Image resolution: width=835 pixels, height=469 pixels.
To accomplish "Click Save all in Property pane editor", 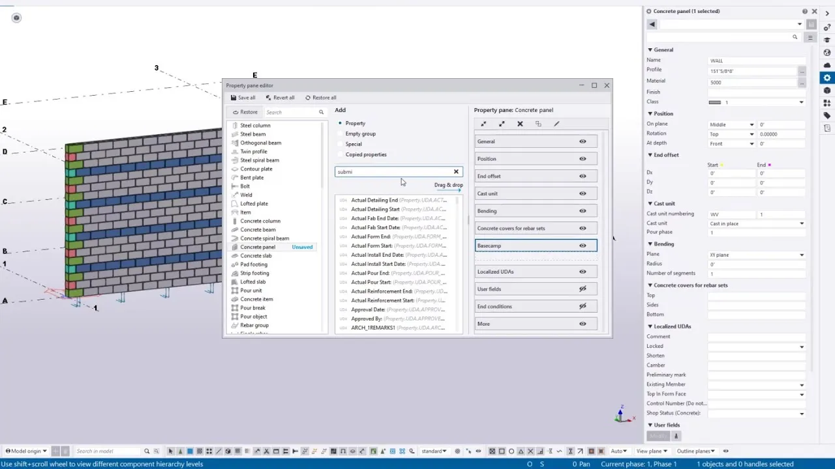I will (243, 98).
